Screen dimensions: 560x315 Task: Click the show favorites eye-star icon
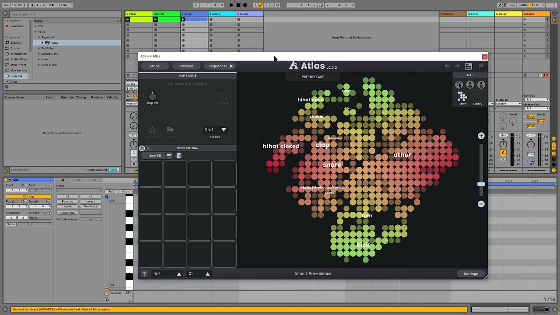[470, 85]
